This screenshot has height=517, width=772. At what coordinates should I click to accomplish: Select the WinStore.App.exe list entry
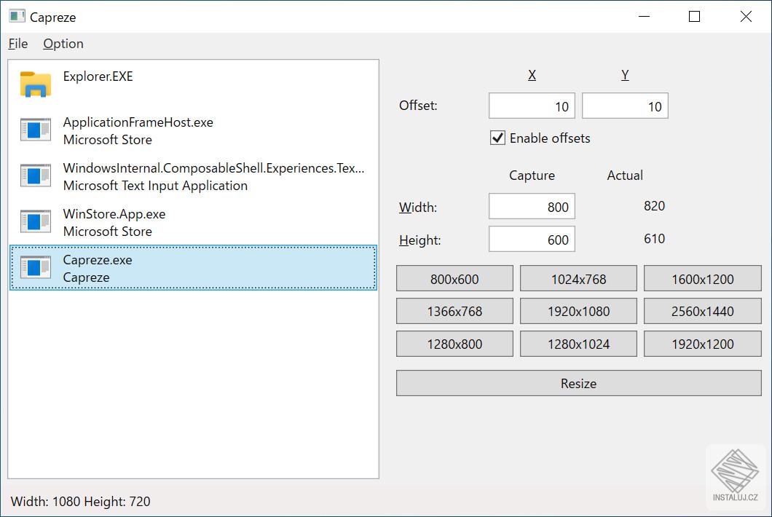(x=193, y=222)
